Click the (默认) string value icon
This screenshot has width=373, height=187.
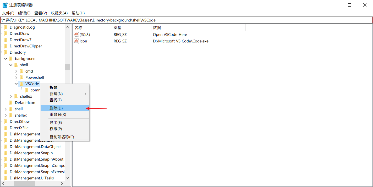(76, 34)
